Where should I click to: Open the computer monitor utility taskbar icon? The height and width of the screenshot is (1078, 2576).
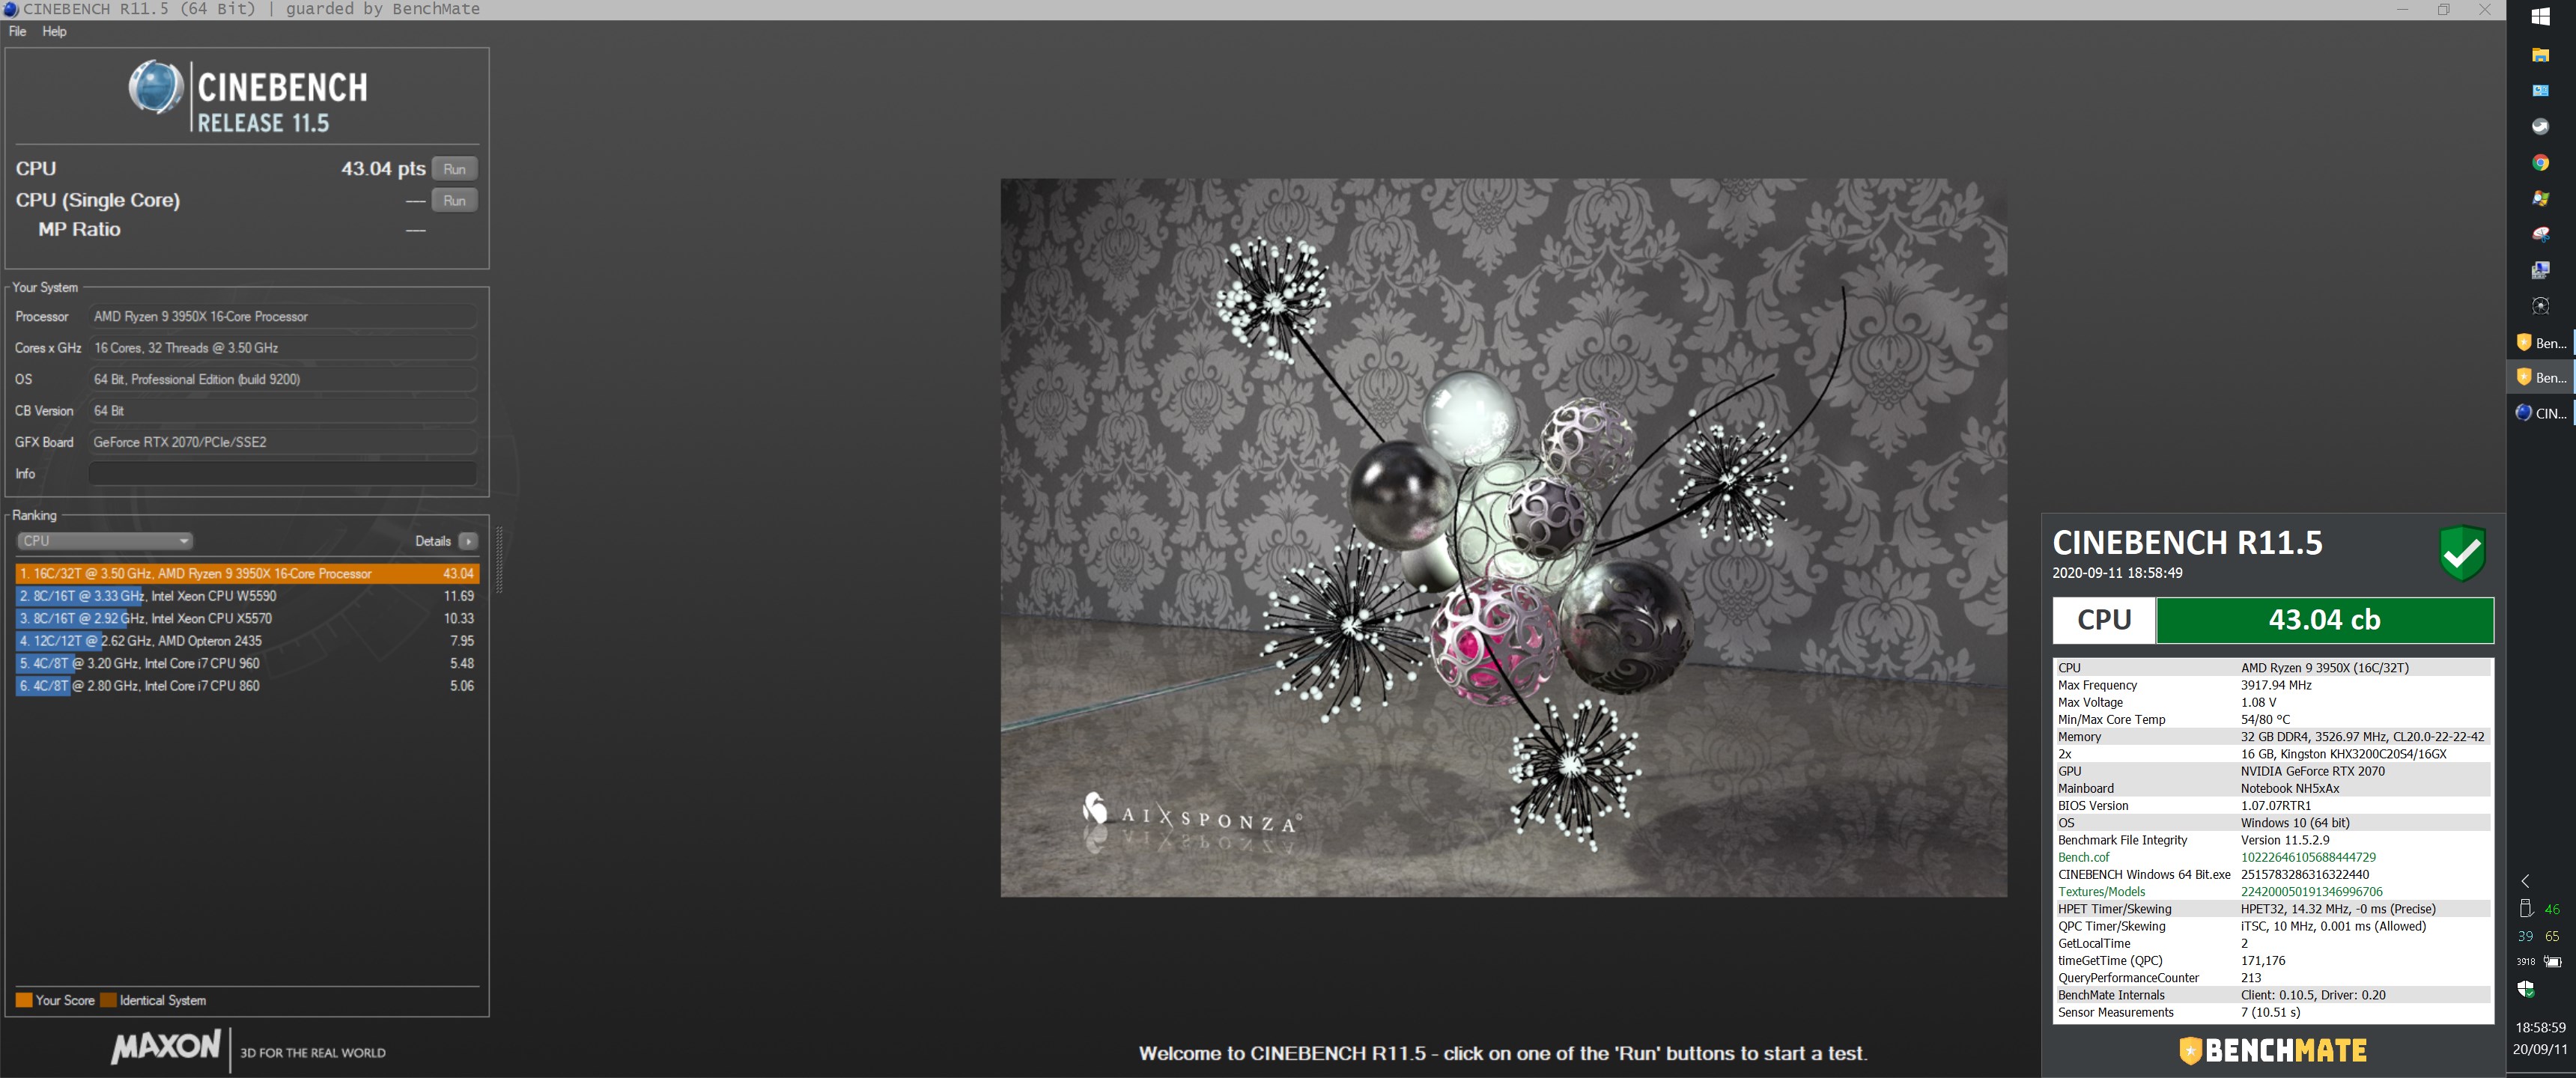[x=2540, y=270]
